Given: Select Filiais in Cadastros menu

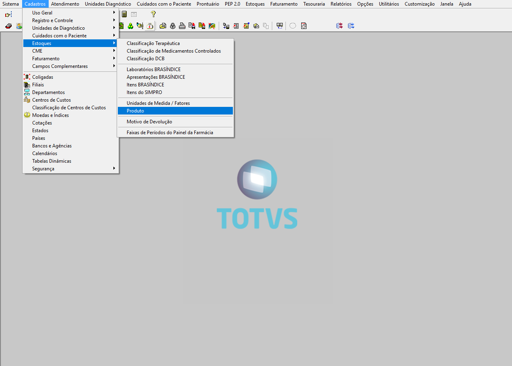Looking at the screenshot, I should point(70,85).
